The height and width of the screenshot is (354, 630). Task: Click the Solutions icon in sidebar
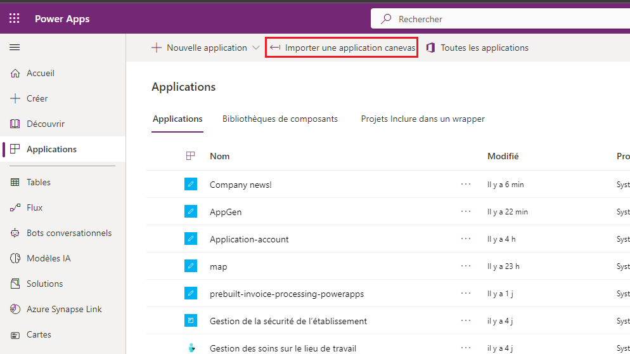tap(15, 284)
